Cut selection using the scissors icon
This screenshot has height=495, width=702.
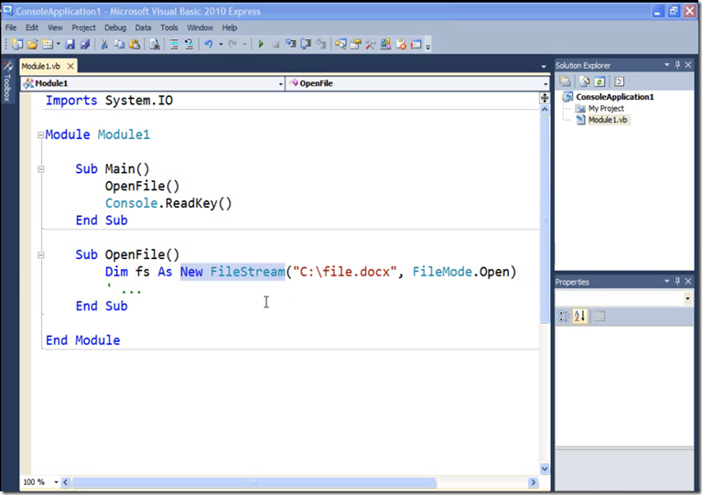click(x=103, y=44)
